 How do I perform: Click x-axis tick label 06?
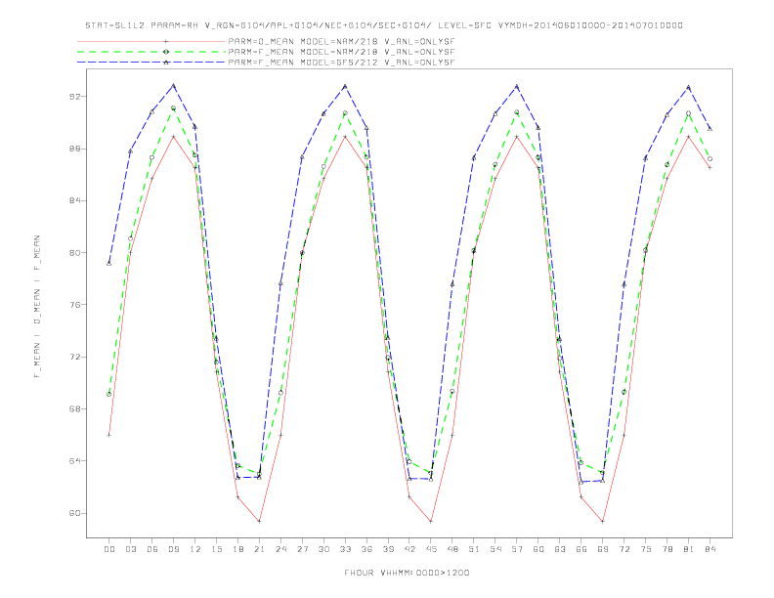click(x=152, y=549)
